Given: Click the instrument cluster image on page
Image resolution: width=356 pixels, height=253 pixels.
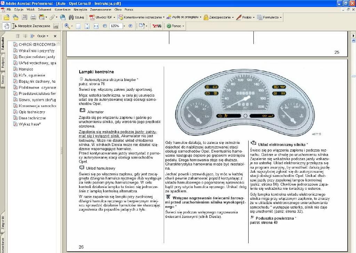Looking at the screenshot, I should coord(245,103).
